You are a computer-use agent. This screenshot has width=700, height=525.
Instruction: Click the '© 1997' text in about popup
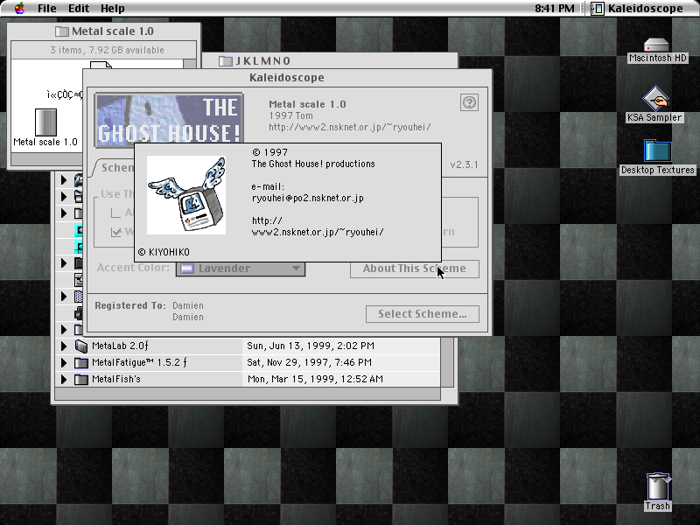tap(269, 152)
